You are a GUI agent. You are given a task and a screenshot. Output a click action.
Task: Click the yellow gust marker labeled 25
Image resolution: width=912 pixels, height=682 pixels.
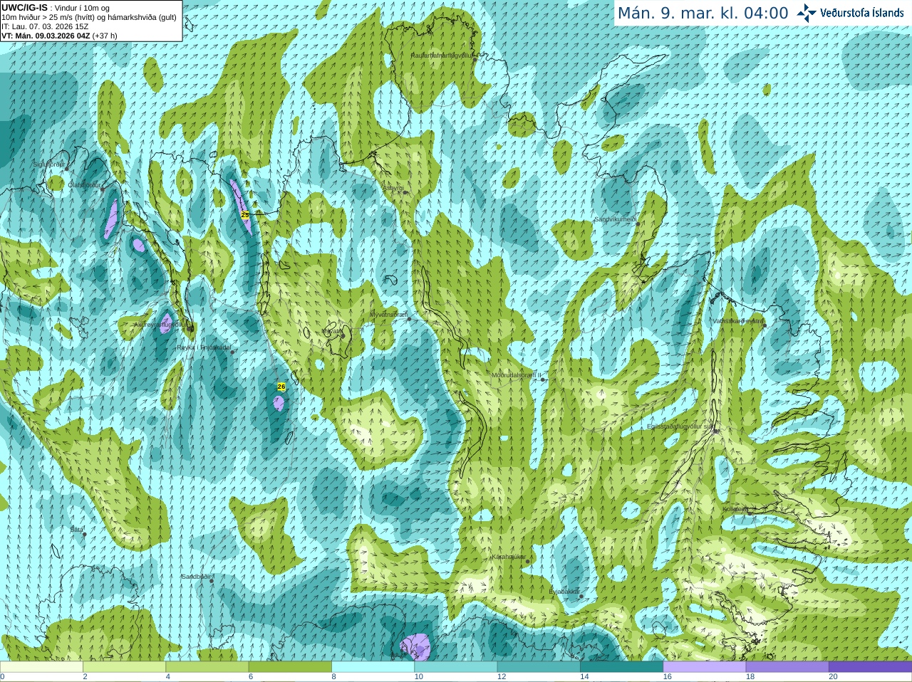pos(245,214)
